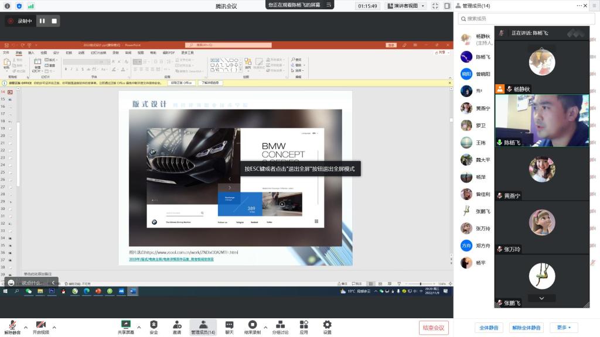600x337 pixels.
Task: Click the green network signal icon
Action: [x=30, y=6]
